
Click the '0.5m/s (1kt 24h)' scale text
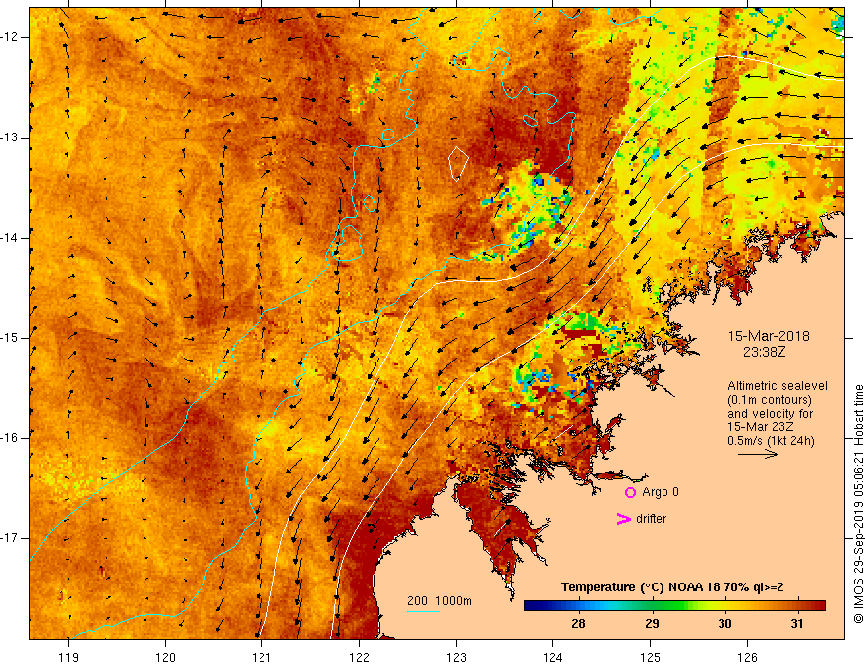point(771,441)
